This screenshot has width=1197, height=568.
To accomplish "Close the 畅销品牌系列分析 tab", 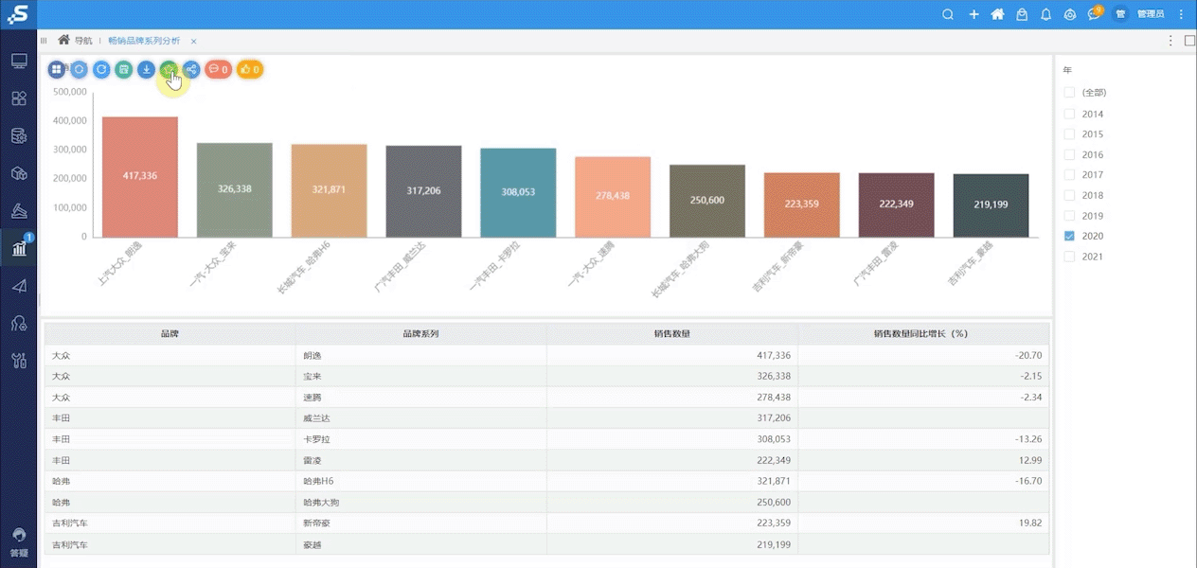I will (x=193, y=42).
